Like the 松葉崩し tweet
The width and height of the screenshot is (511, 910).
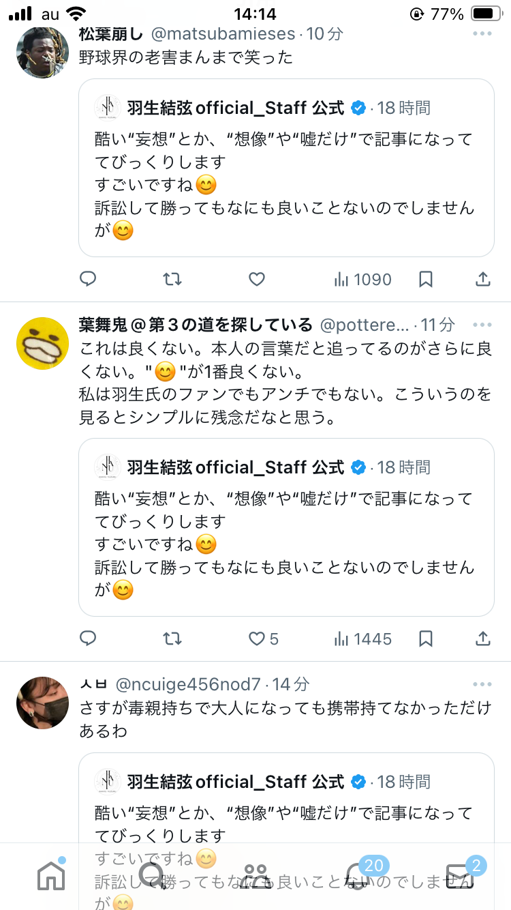(256, 279)
